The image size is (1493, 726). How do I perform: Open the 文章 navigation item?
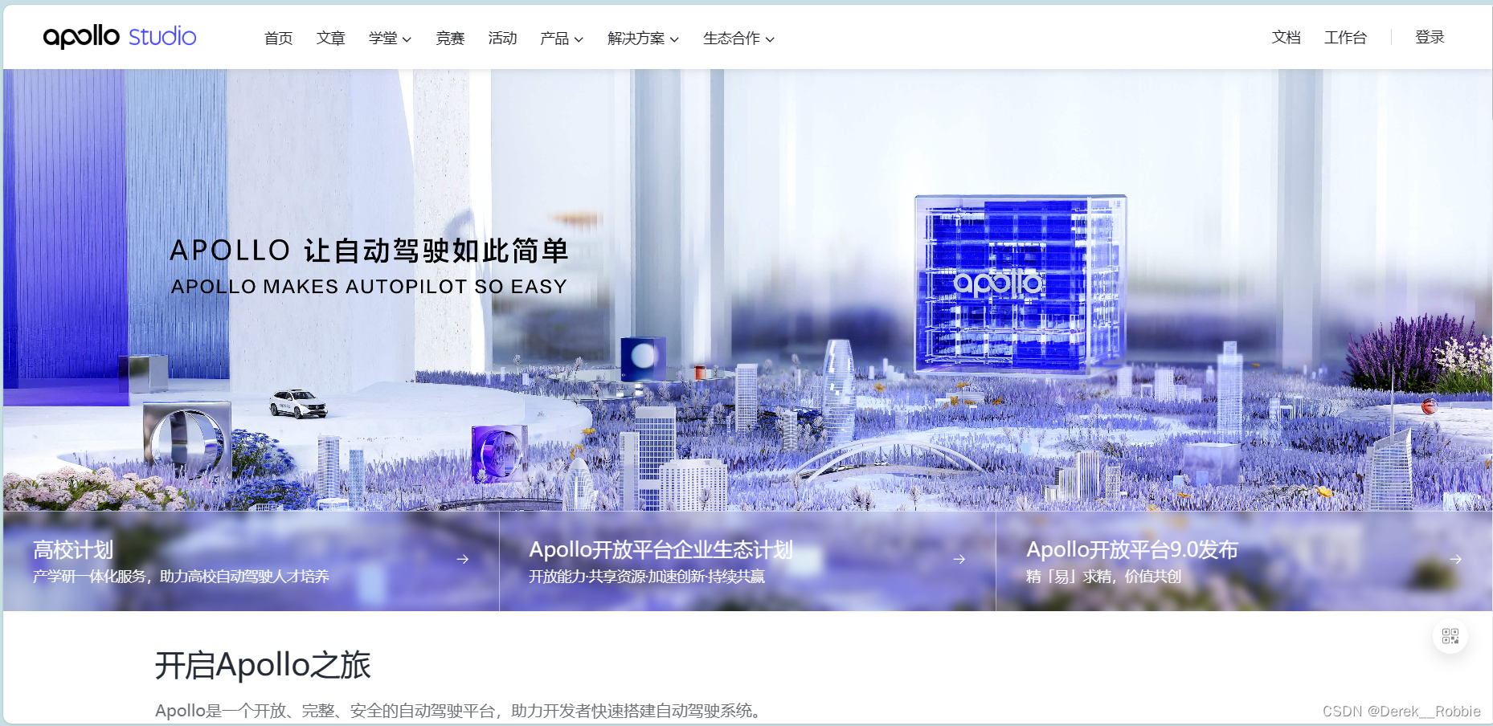331,38
